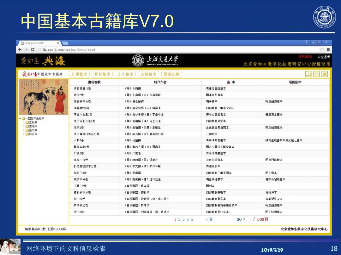Viewport: 341px width, 255px height.
Task: Click the 安全退出 link
Action: point(324,57)
